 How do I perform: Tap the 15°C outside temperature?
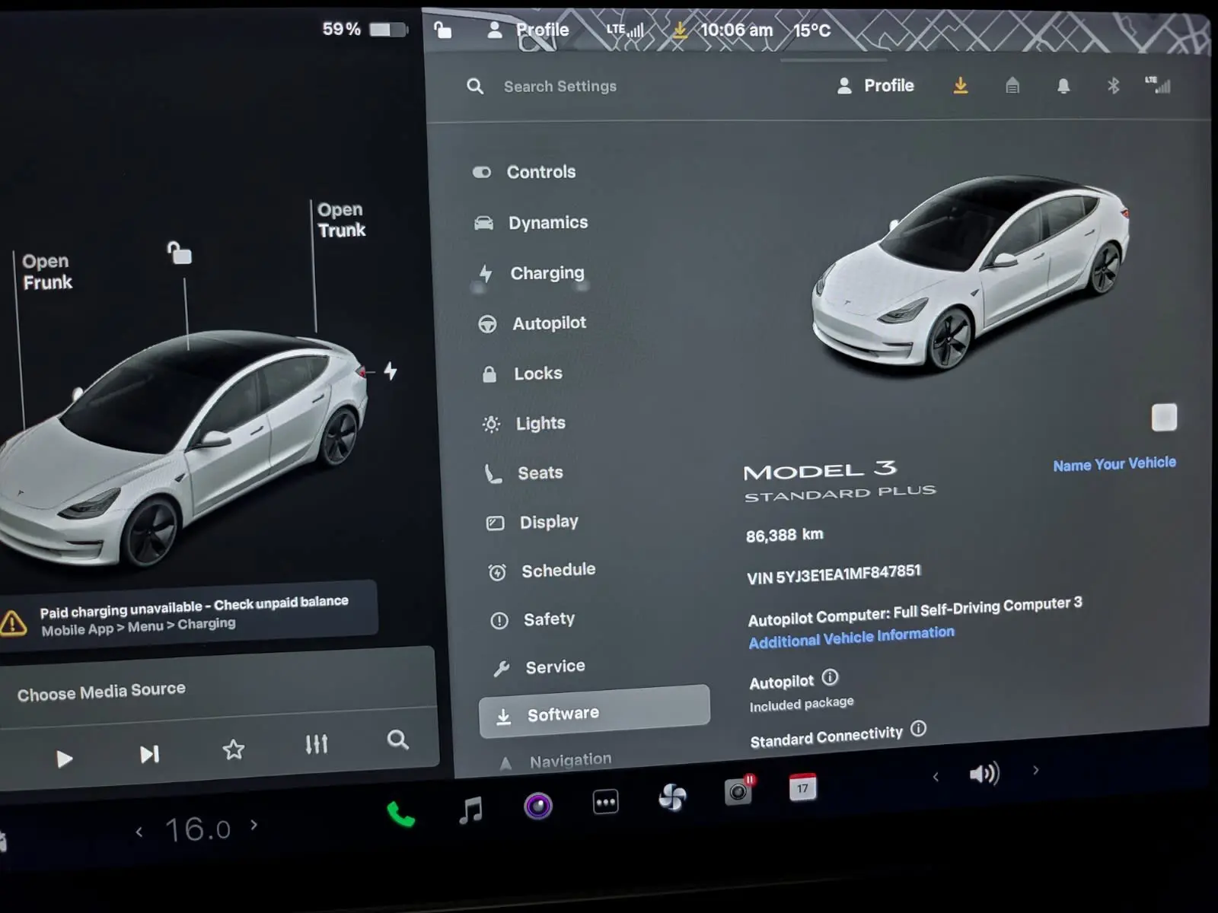click(811, 30)
